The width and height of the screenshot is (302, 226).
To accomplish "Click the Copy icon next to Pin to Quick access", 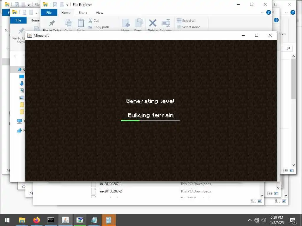I will point(68,23).
